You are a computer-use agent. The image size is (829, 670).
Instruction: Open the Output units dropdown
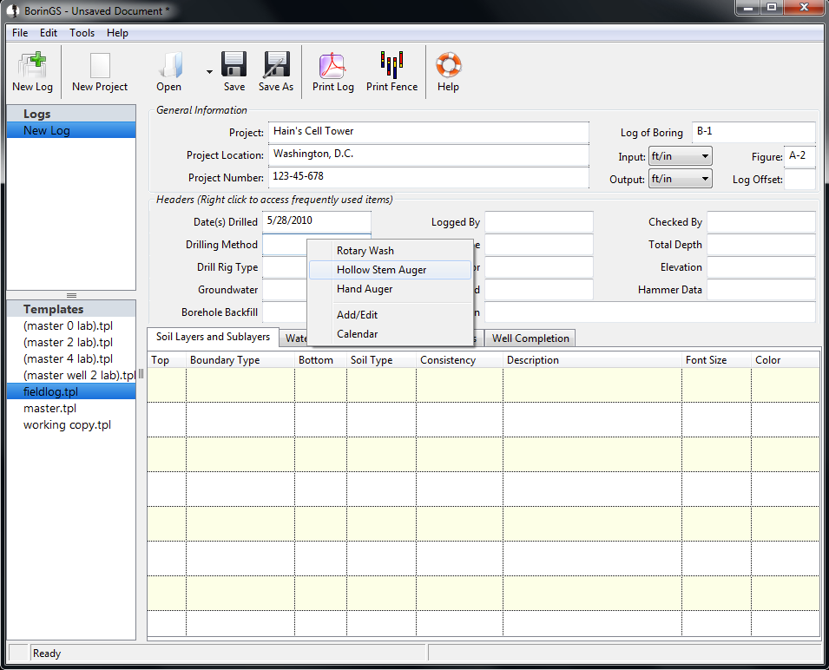pyautogui.click(x=680, y=179)
